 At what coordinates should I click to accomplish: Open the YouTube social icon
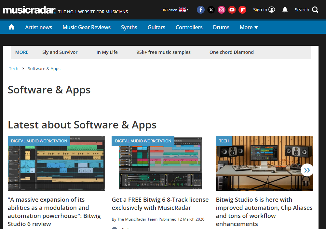click(x=232, y=10)
